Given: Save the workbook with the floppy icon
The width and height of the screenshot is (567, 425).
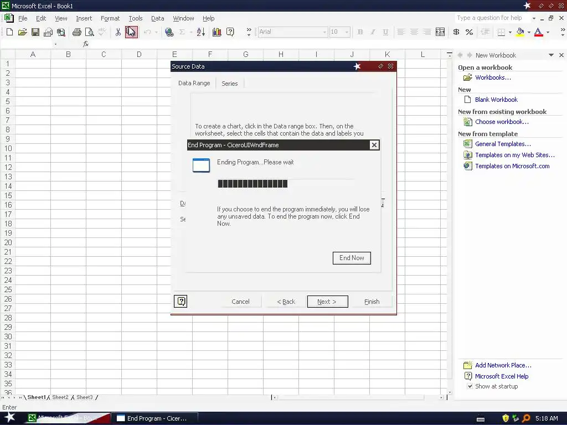Looking at the screenshot, I should [35, 32].
